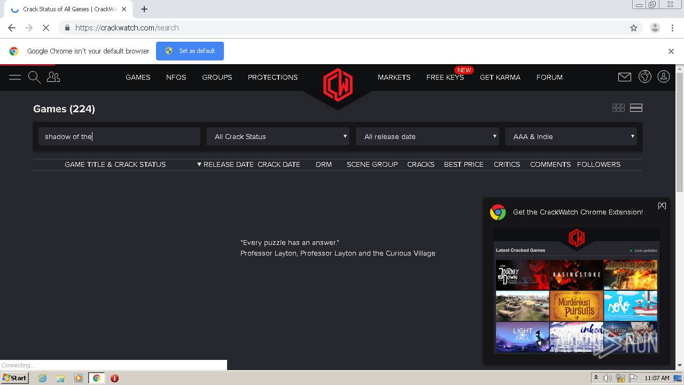Expand AAA & Indie dropdown
Image resolution: width=684 pixels, height=385 pixels.
point(571,136)
